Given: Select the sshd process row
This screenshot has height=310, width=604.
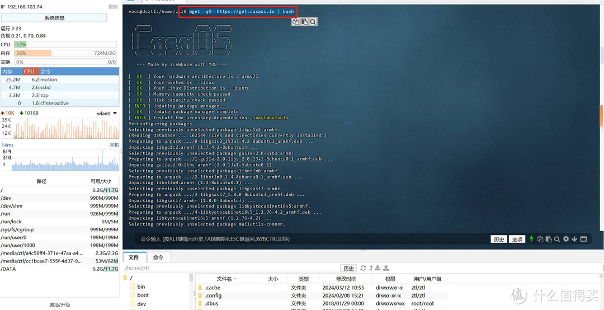Looking at the screenshot, I should (60, 87).
